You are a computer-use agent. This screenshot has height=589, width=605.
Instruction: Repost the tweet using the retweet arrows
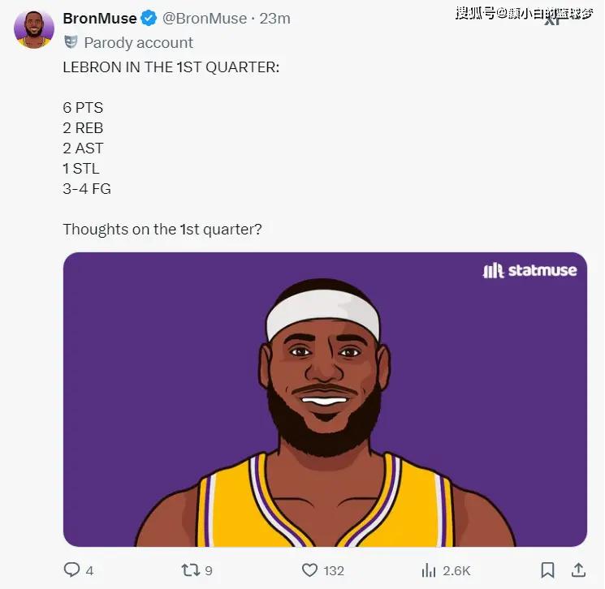point(191,570)
